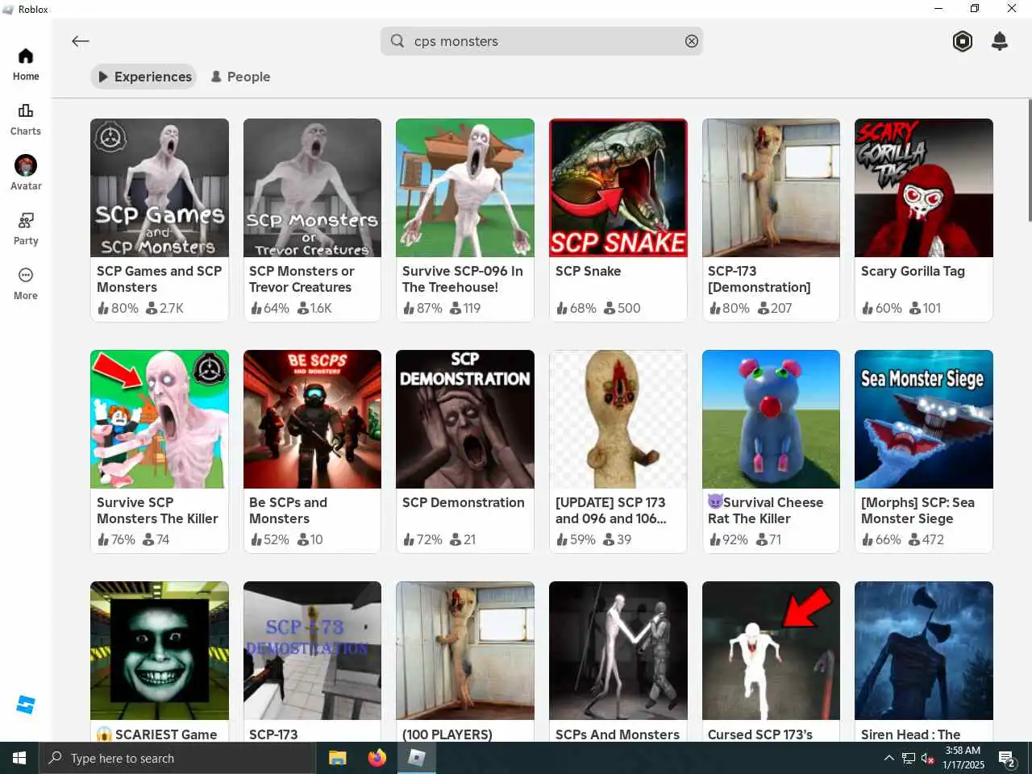Open the Windows Start menu

19,758
